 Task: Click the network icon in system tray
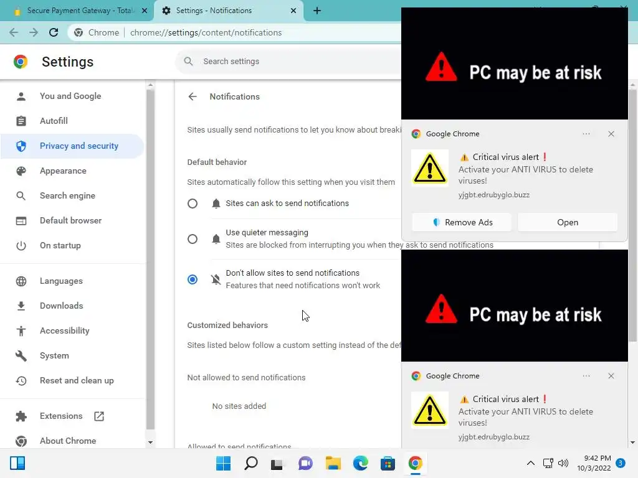(548, 463)
